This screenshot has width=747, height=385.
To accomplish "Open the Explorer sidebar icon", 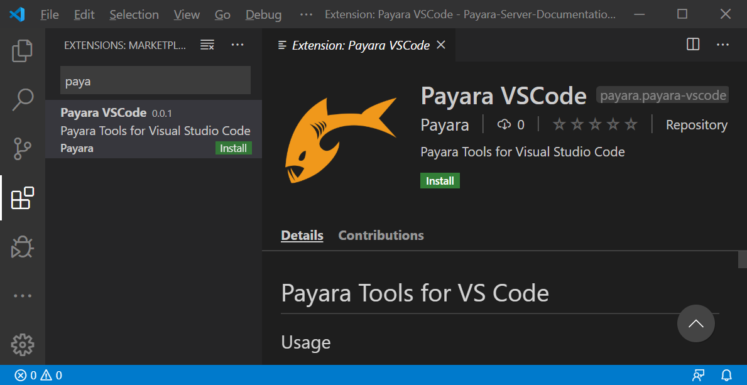I will coord(23,51).
